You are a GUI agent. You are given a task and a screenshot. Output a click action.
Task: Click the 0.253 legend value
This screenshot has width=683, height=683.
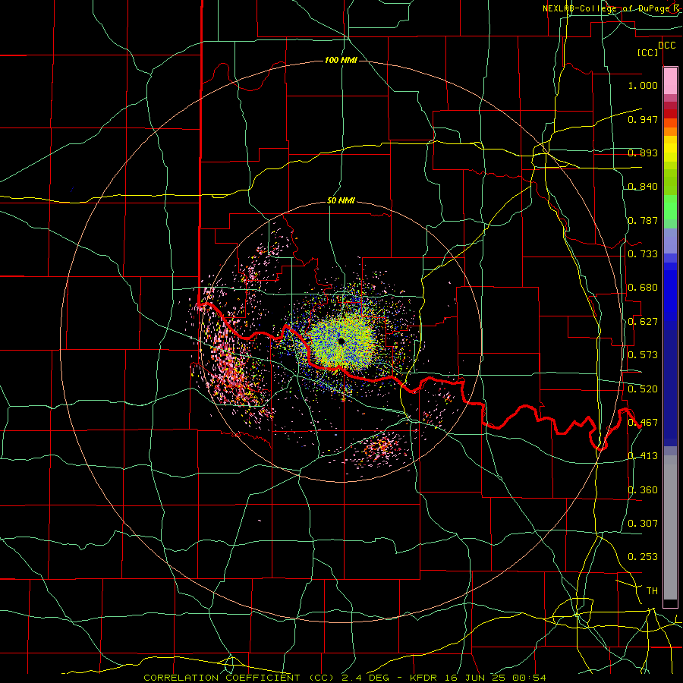point(643,557)
